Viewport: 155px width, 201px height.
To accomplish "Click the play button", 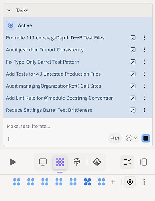I will click(x=13, y=162).
